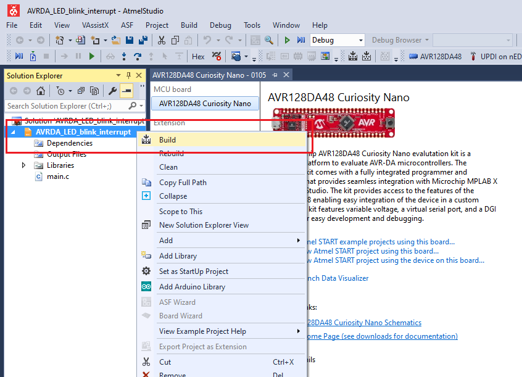Click the Copy icon in toolbar
The image size is (522, 377).
tap(175, 40)
